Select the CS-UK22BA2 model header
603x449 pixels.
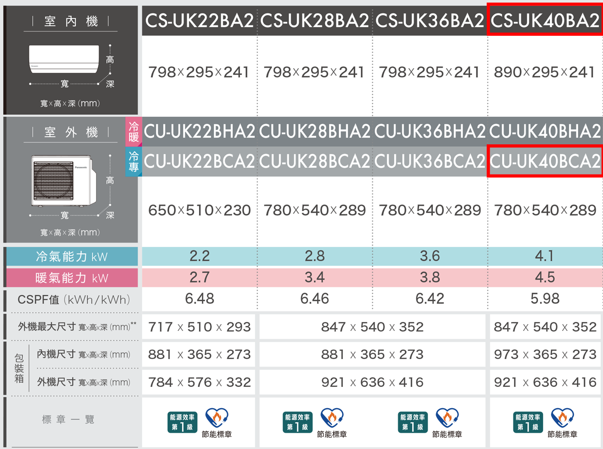click(x=199, y=20)
